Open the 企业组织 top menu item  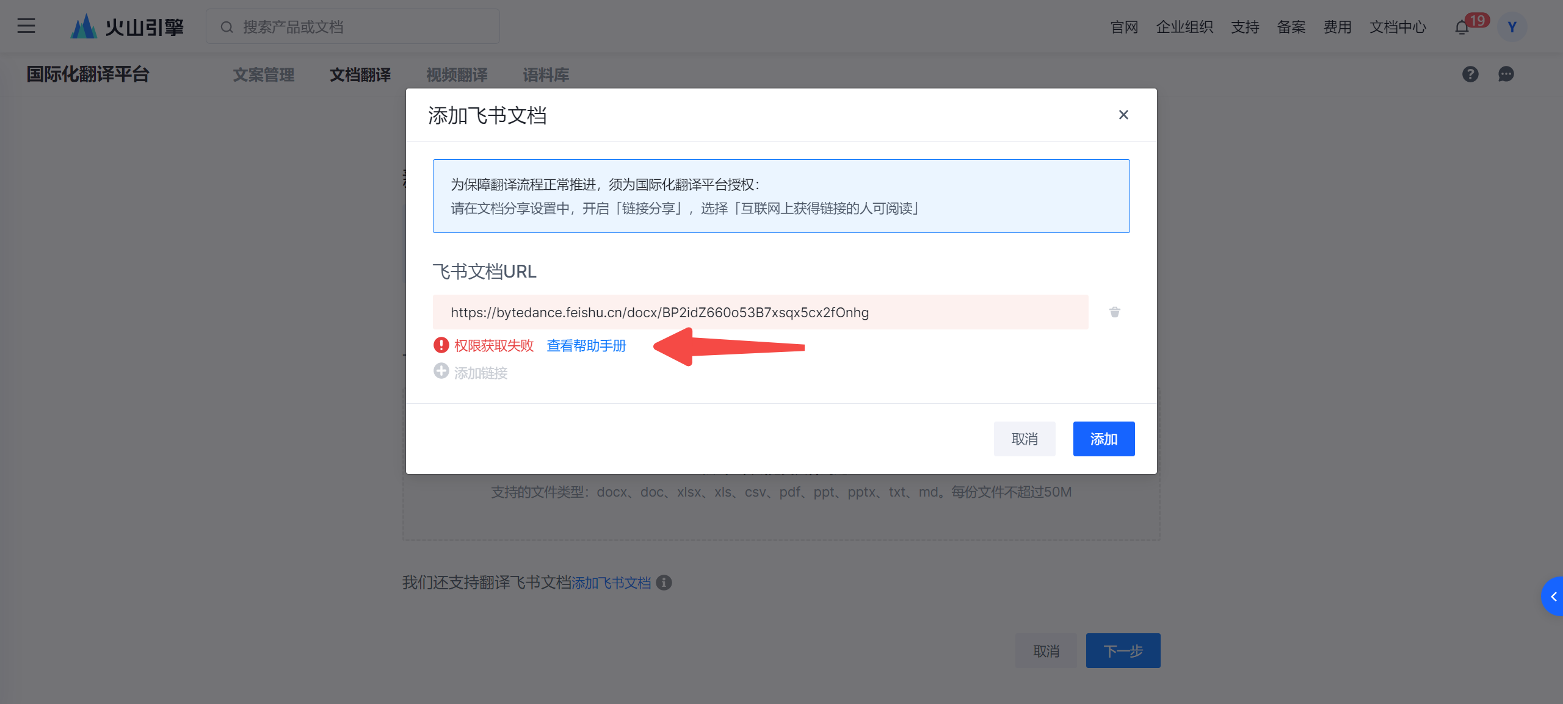pos(1184,27)
